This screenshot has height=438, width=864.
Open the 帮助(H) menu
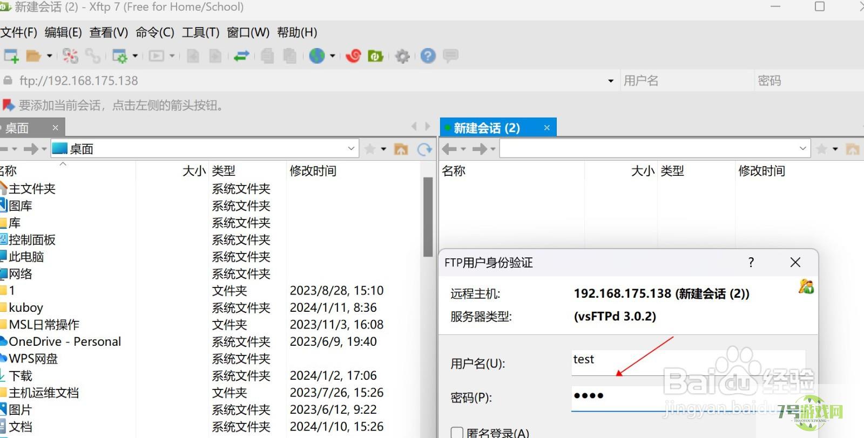(x=297, y=32)
